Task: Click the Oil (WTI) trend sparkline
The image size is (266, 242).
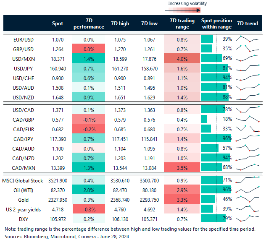Action: click(x=248, y=189)
